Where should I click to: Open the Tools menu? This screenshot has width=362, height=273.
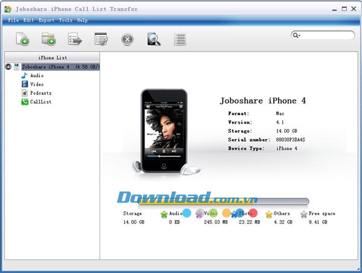[65, 20]
